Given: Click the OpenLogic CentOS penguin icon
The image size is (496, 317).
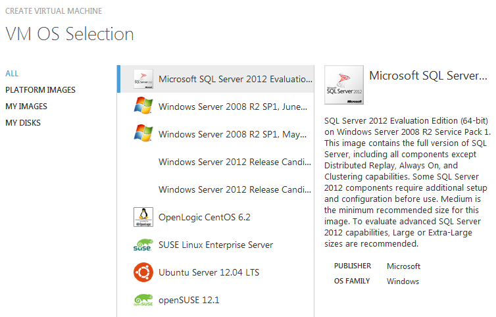Looking at the screenshot, I should tap(143, 217).
